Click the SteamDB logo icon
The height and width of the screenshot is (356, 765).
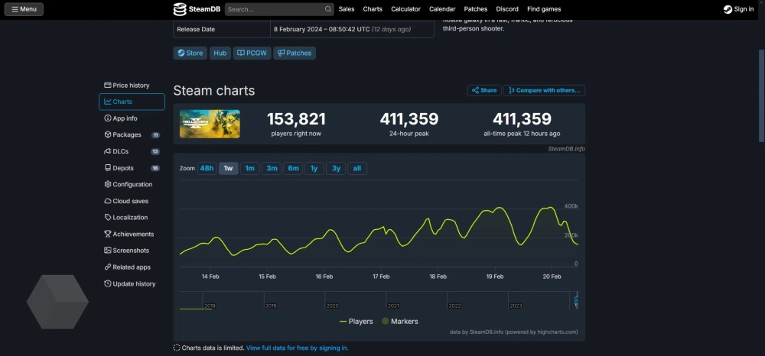(180, 9)
